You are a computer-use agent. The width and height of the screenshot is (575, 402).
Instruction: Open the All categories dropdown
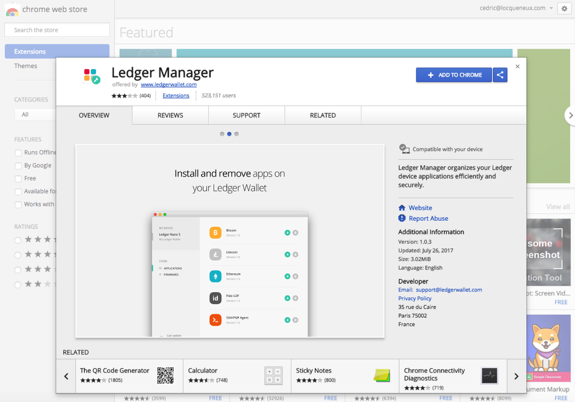35,114
